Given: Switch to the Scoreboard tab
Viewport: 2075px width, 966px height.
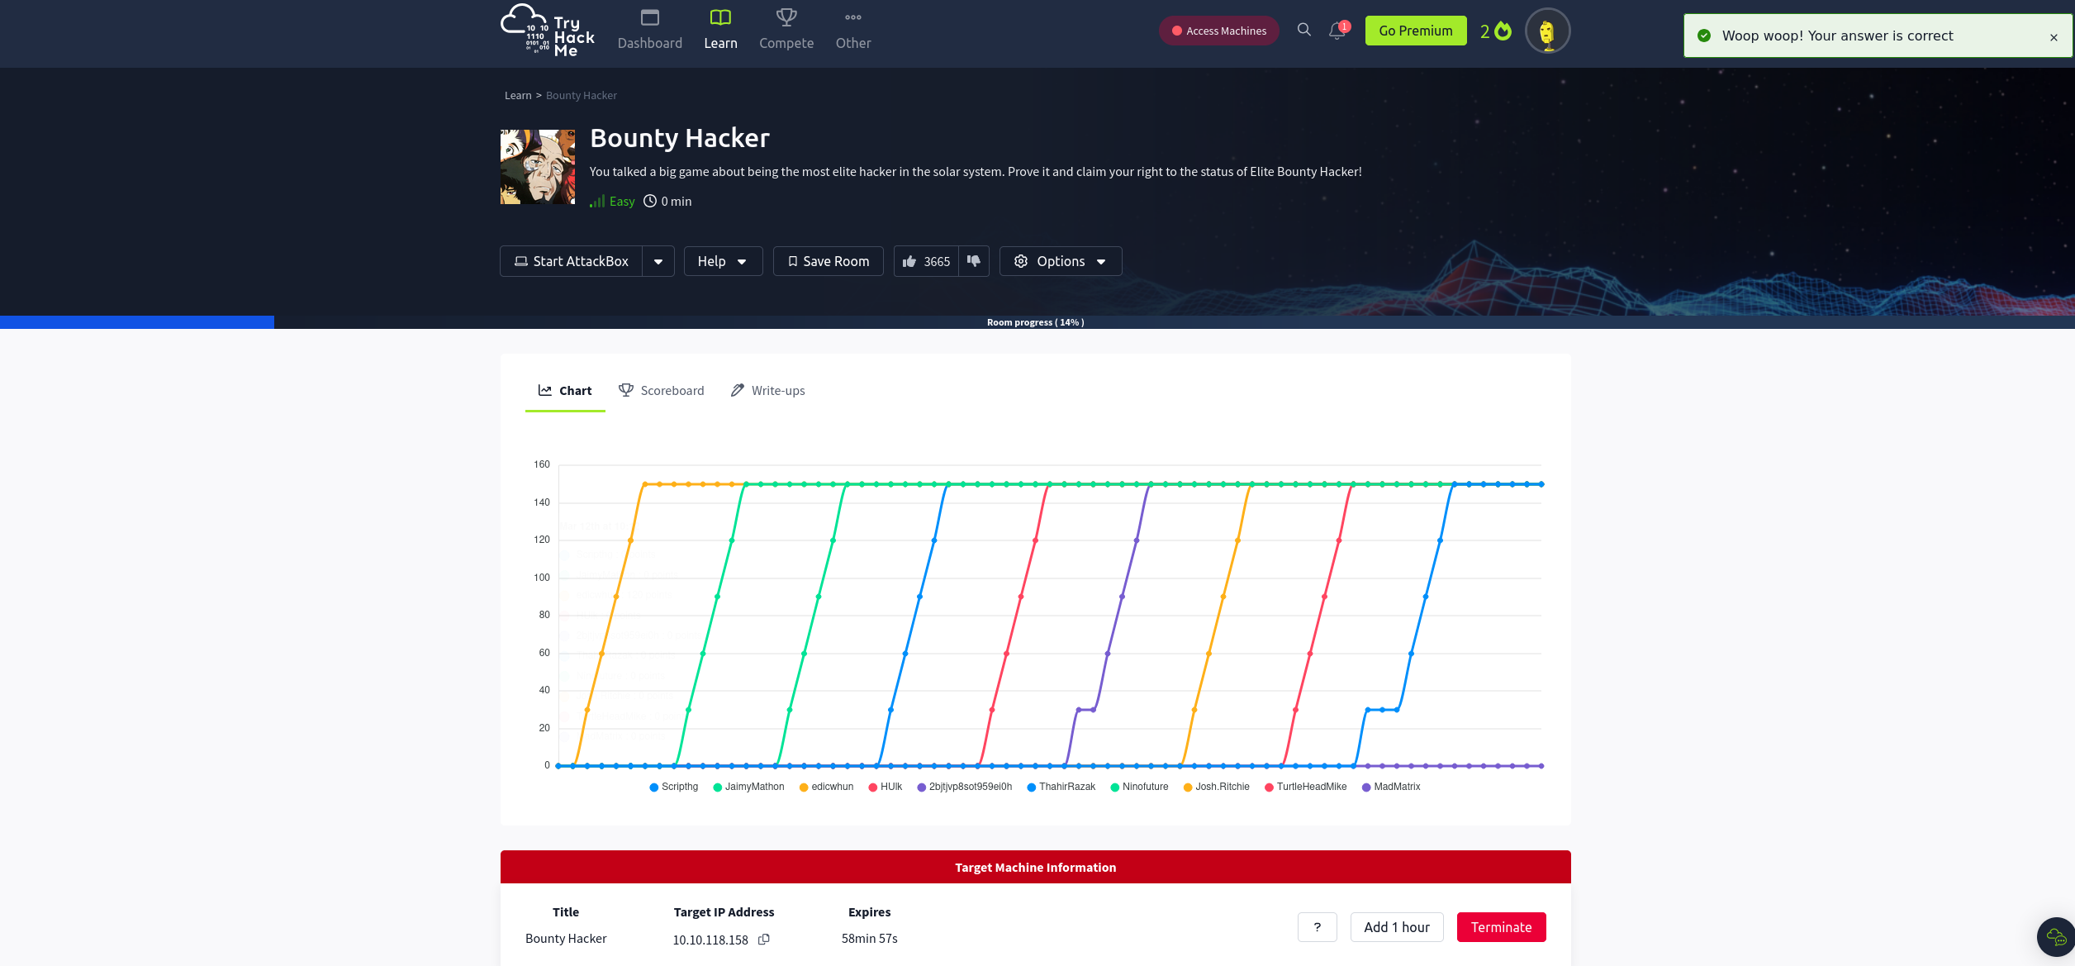Looking at the screenshot, I should click(661, 391).
